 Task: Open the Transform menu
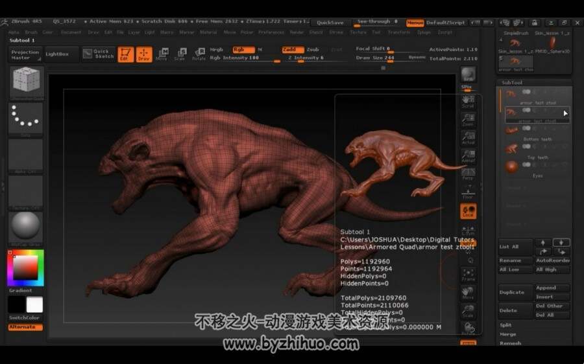coord(398,32)
